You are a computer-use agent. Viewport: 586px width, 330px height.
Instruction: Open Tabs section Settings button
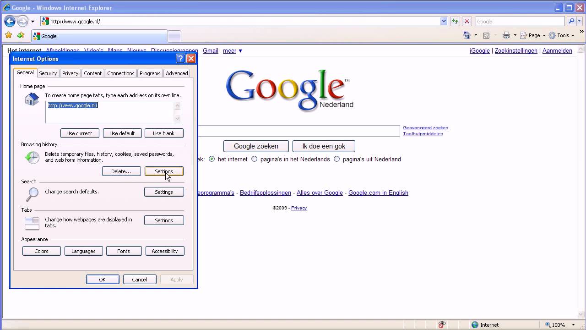tap(164, 220)
